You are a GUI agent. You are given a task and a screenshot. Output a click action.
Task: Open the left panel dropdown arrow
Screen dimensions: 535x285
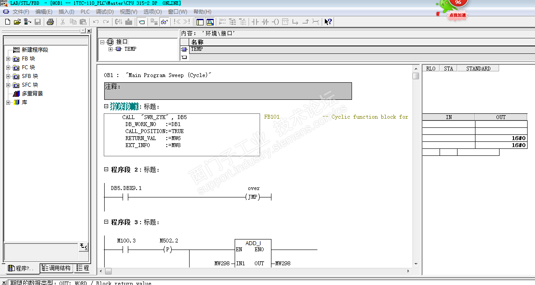(83, 31)
